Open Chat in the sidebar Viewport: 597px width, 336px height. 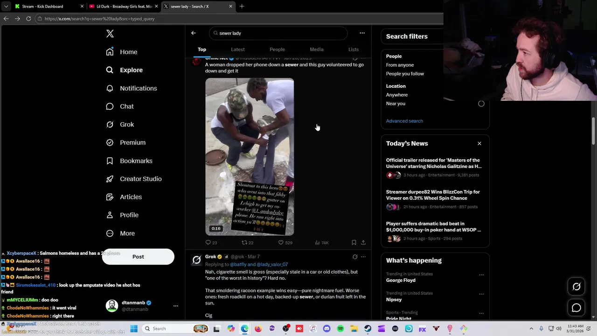pos(120,106)
